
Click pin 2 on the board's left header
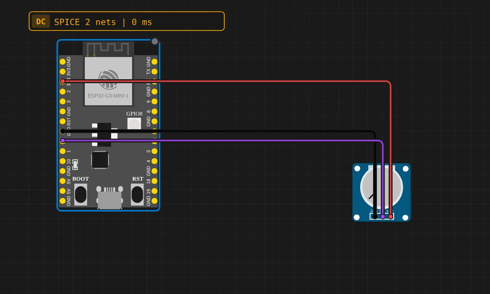click(x=62, y=91)
